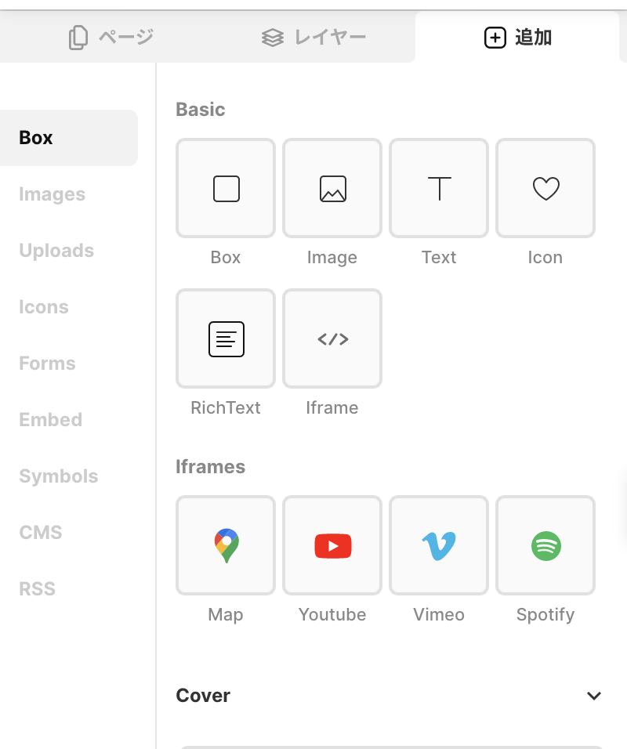This screenshot has height=749, width=627.
Task: Click the Cover section heading
Action: (x=203, y=696)
